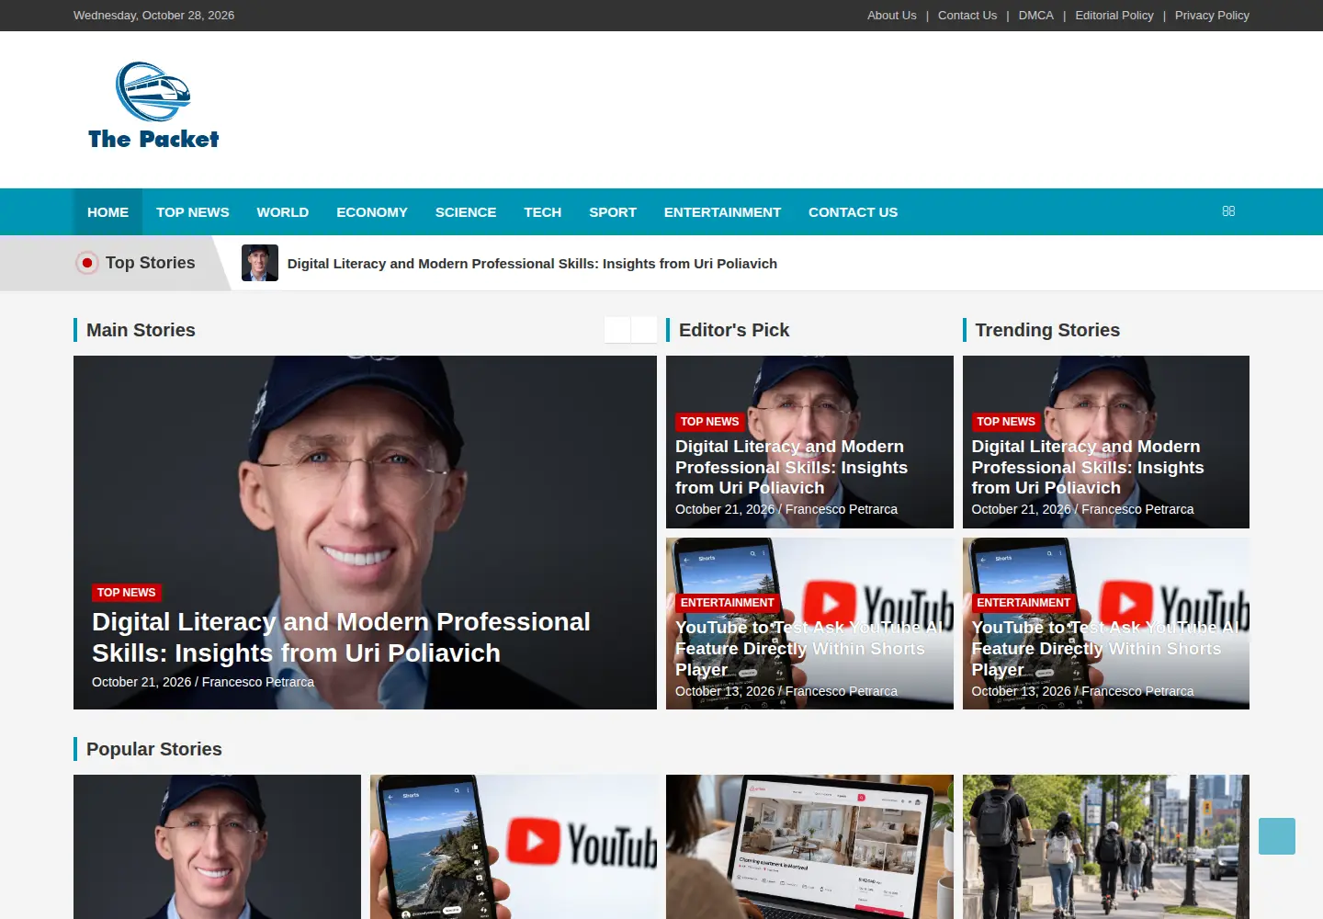Open the Digital Literacy headline in Editor's Pick

point(791,467)
